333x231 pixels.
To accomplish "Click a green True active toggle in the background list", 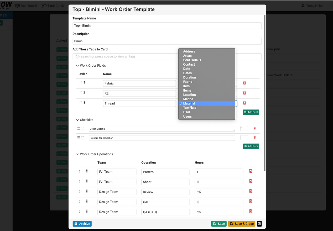I will [62, 49].
